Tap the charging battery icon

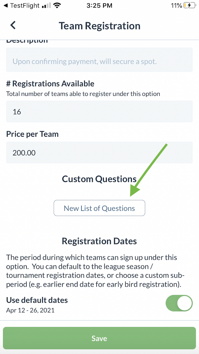pyautogui.click(x=189, y=5)
